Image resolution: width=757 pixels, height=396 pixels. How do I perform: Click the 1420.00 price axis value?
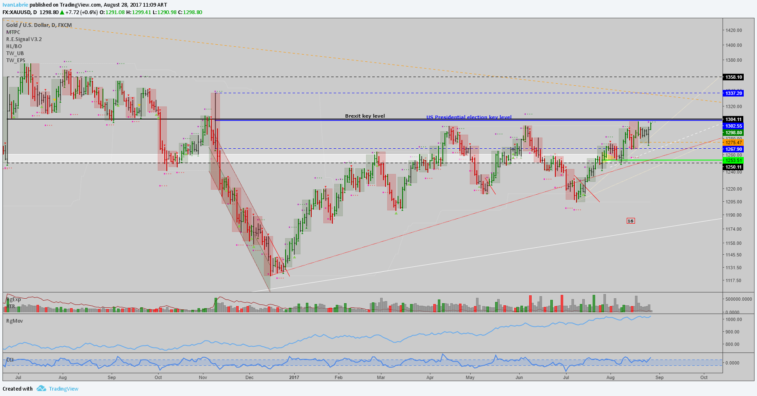(x=734, y=30)
